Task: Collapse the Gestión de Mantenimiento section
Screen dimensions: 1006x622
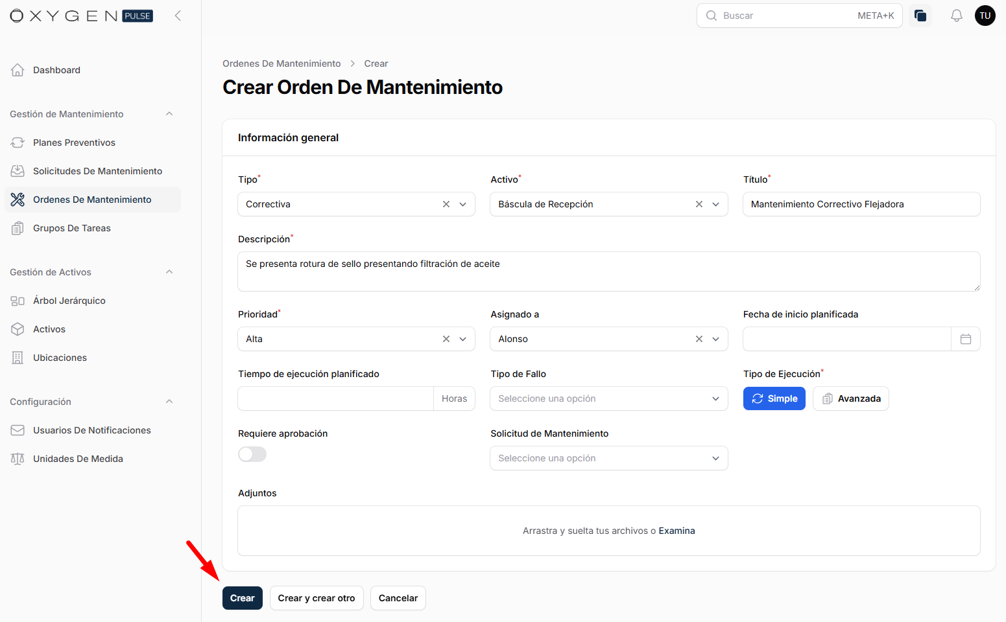Action: 169,114
